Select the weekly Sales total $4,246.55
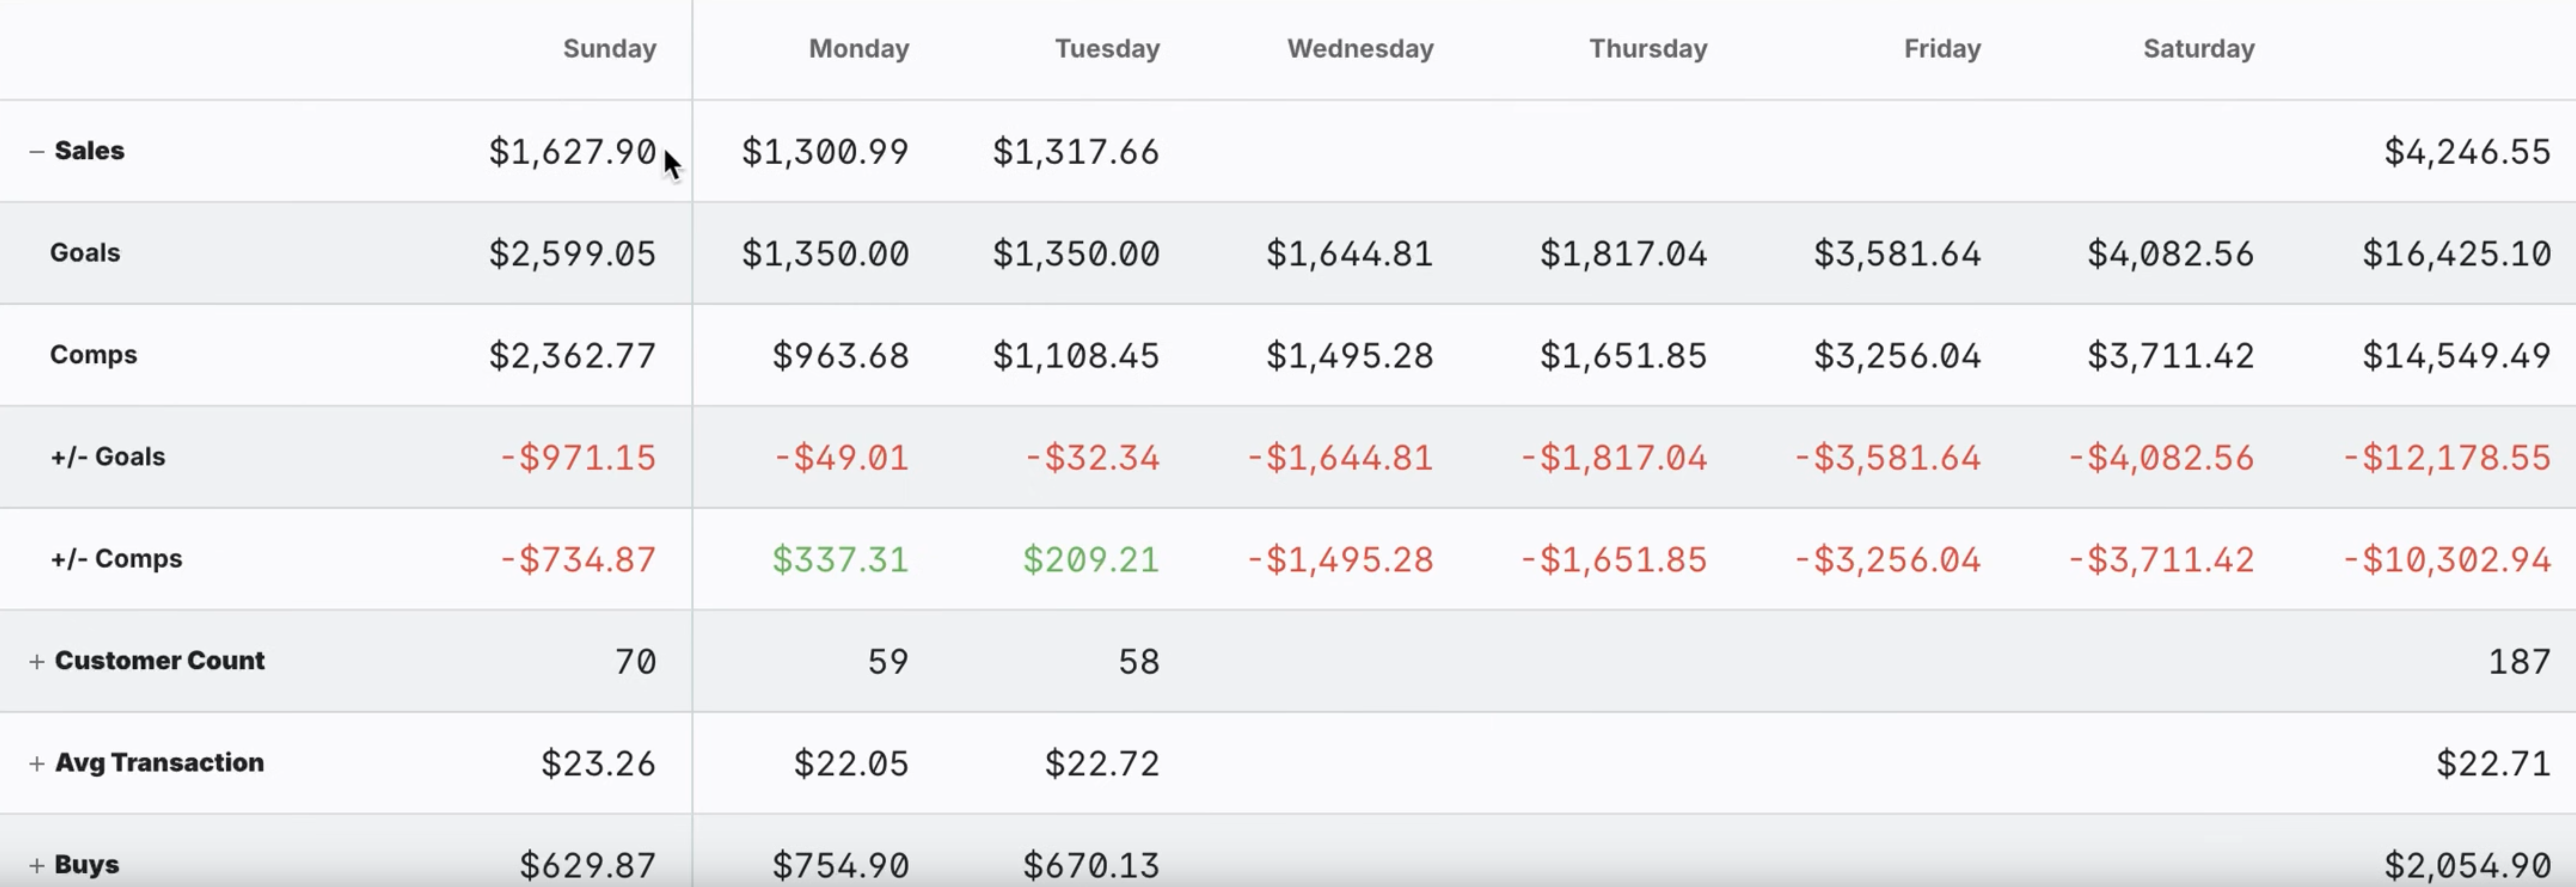 pyautogui.click(x=2467, y=152)
